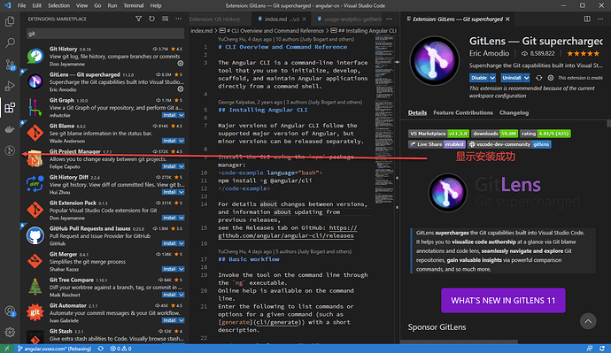
Task: Click What's New in GitLens 11 button
Action: click(x=503, y=301)
